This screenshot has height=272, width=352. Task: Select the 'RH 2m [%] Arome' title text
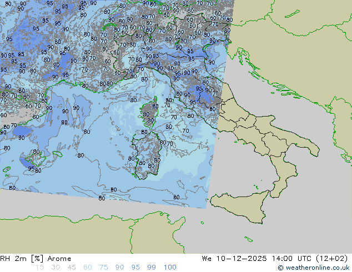pyautogui.click(x=36, y=259)
